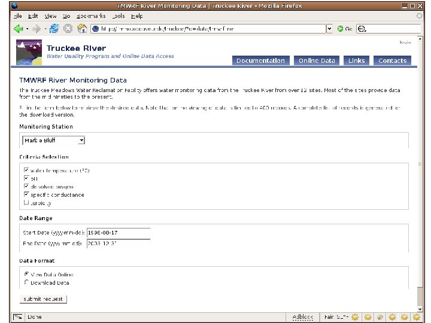Click the sun icon right of the moon

click(392, 317)
